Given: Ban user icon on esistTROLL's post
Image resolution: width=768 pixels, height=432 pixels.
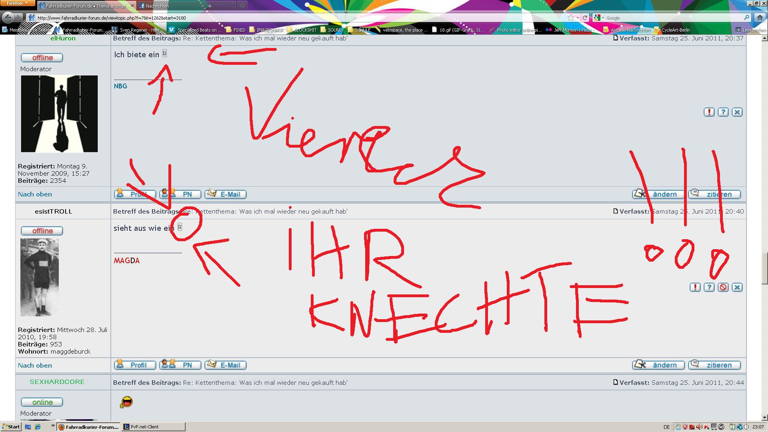Looking at the screenshot, I should [x=723, y=287].
